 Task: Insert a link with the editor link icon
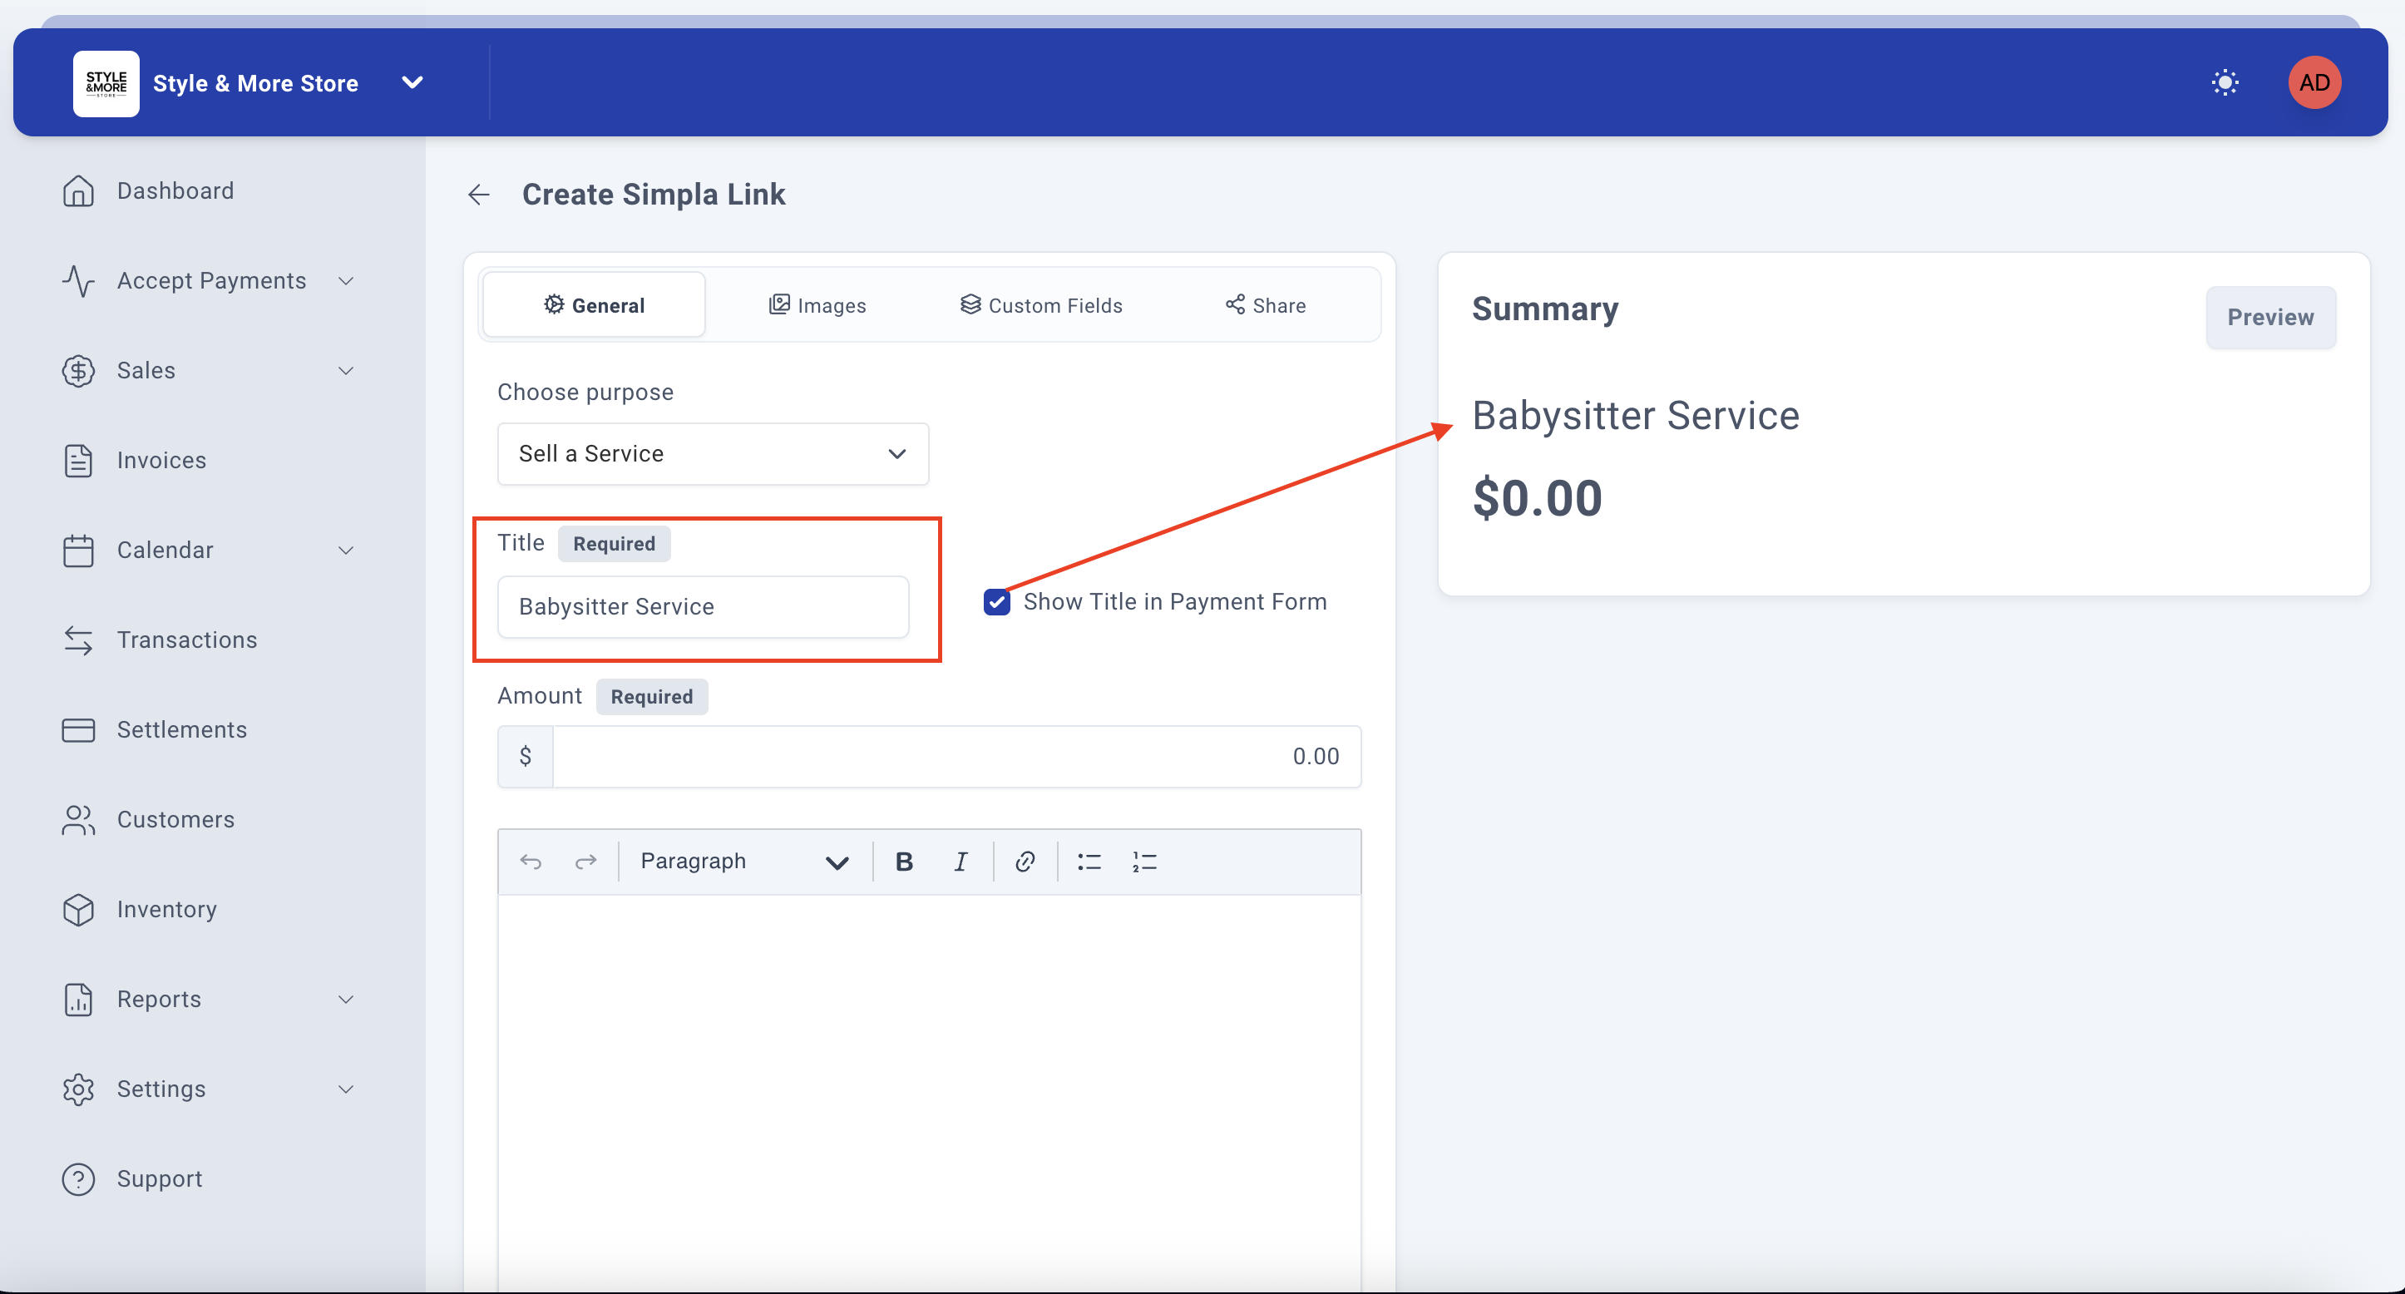[1025, 861]
